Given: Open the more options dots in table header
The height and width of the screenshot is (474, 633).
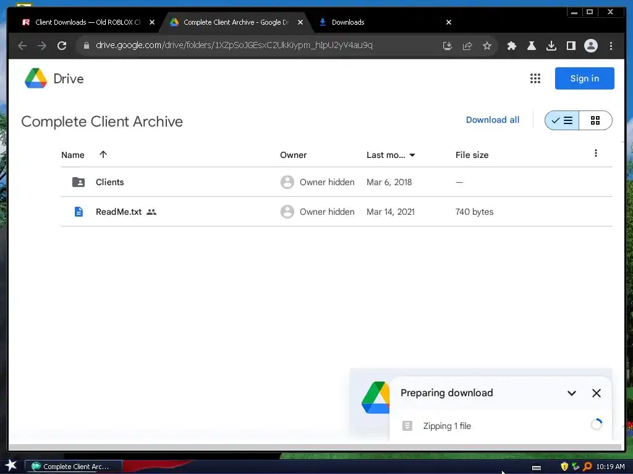Looking at the screenshot, I should point(595,153).
